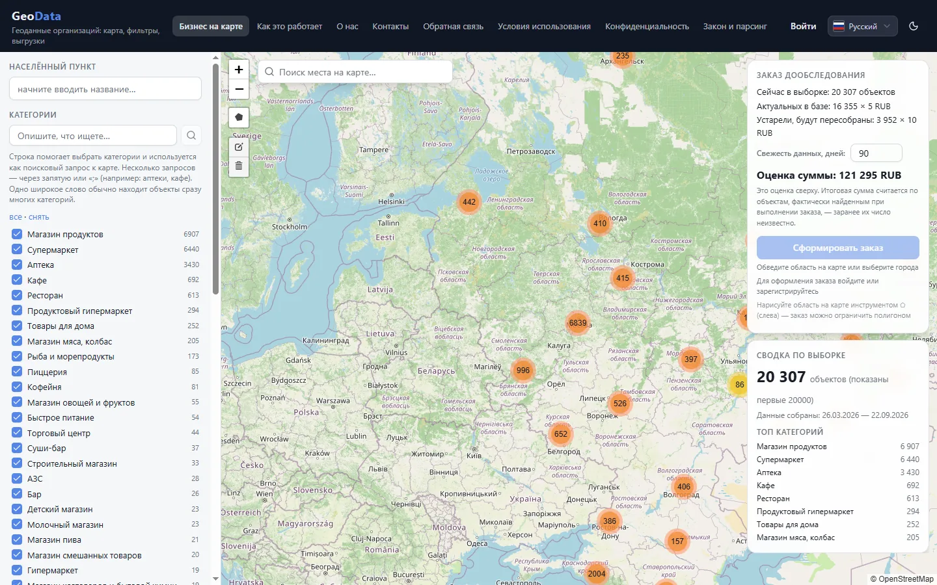Screen dimensions: 937x585
Task: Click the 'все' select-all link
Action: pos(16,217)
